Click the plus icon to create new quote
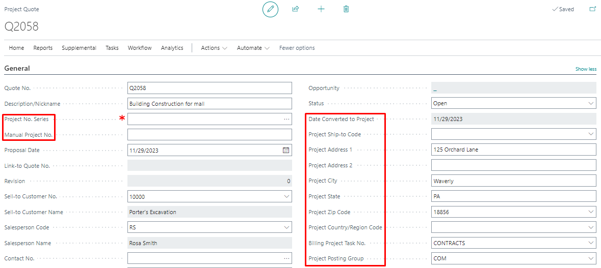Viewport: 601px width, 268px height. coord(321,9)
